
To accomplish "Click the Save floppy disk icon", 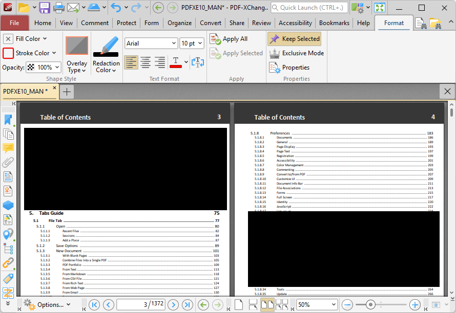I will [x=45, y=8].
